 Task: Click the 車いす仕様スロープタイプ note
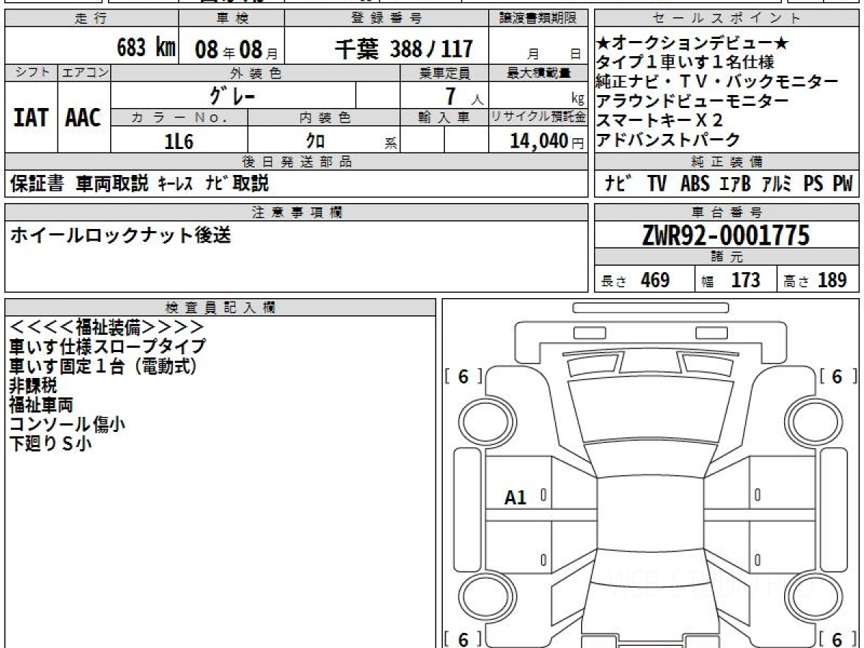[107, 347]
